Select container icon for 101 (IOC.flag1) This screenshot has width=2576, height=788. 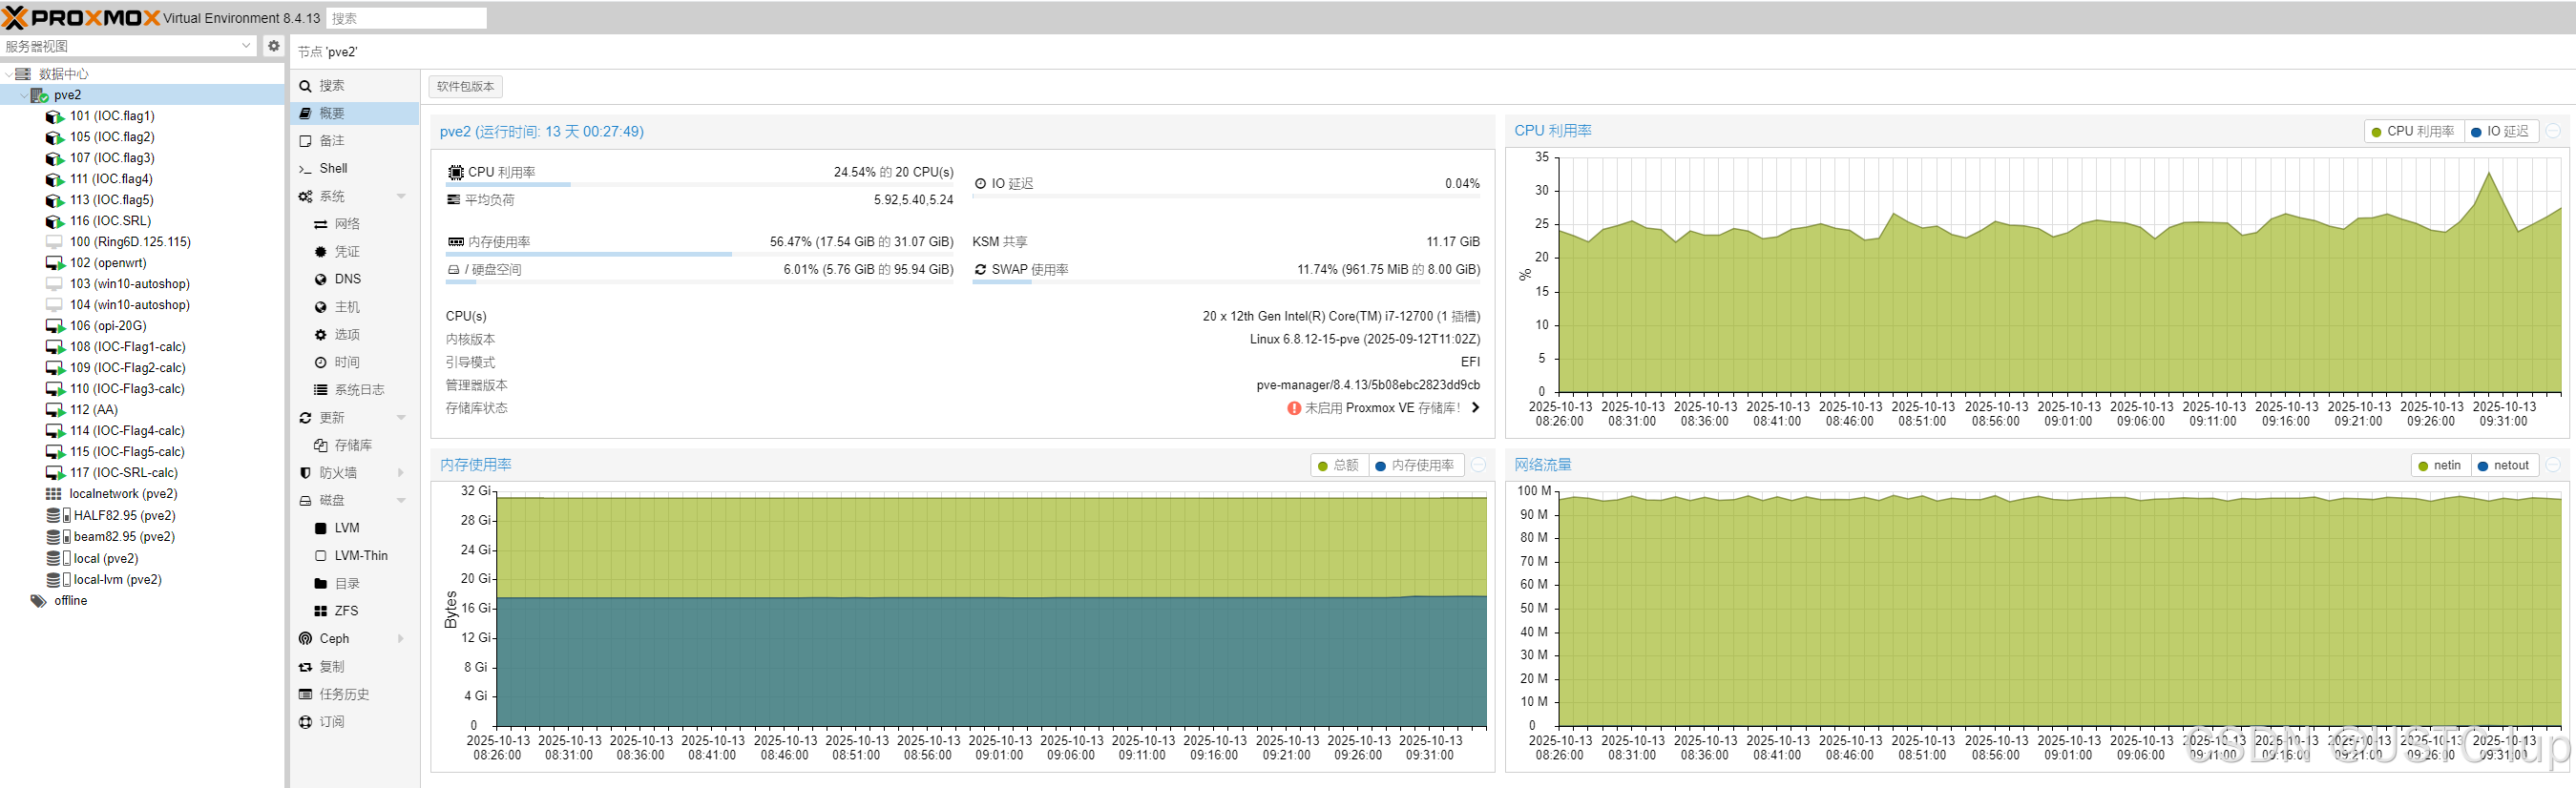tap(55, 117)
